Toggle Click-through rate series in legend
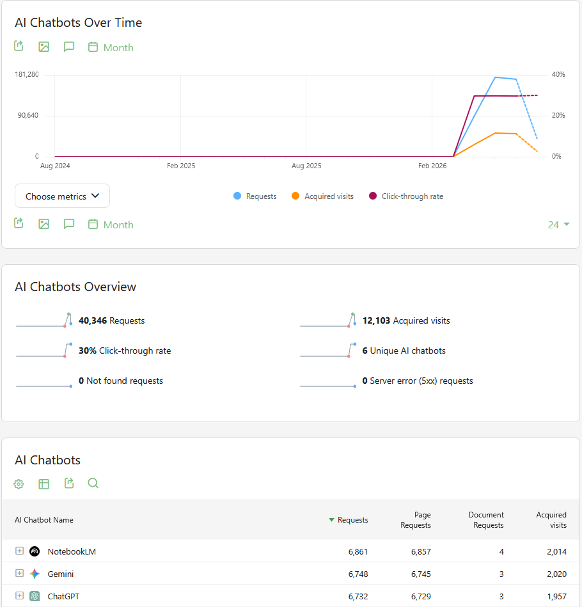 [406, 196]
